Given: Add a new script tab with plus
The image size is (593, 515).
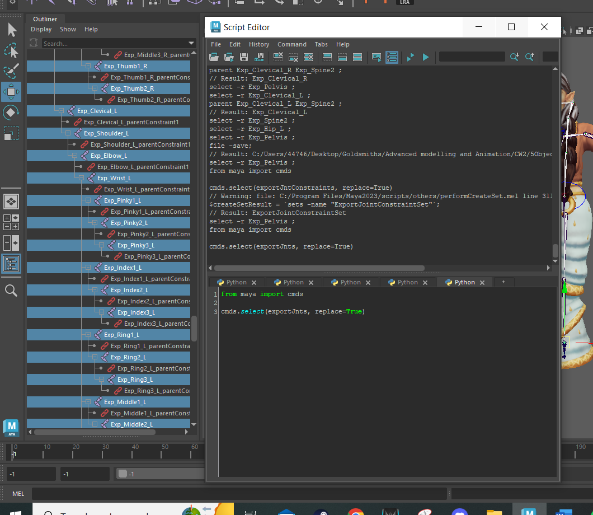Looking at the screenshot, I should [503, 282].
